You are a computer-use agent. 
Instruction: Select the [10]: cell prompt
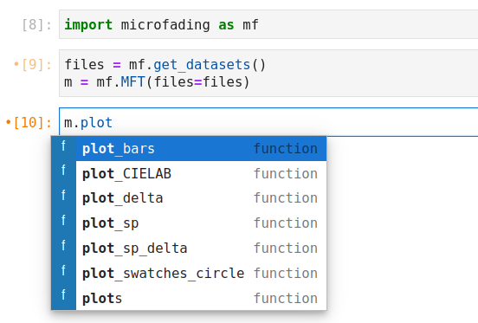pos(29,122)
